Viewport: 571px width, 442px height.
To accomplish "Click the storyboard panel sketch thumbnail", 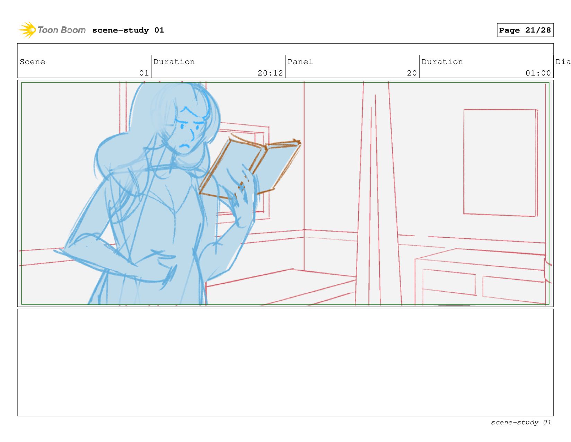I will pos(285,193).
